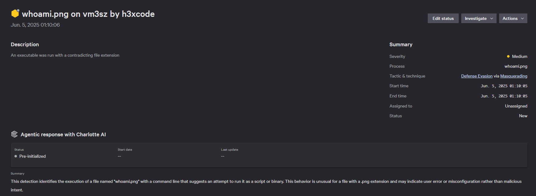This screenshot has height=196, width=536.
Task: Click the New status value
Action: coord(523,116)
